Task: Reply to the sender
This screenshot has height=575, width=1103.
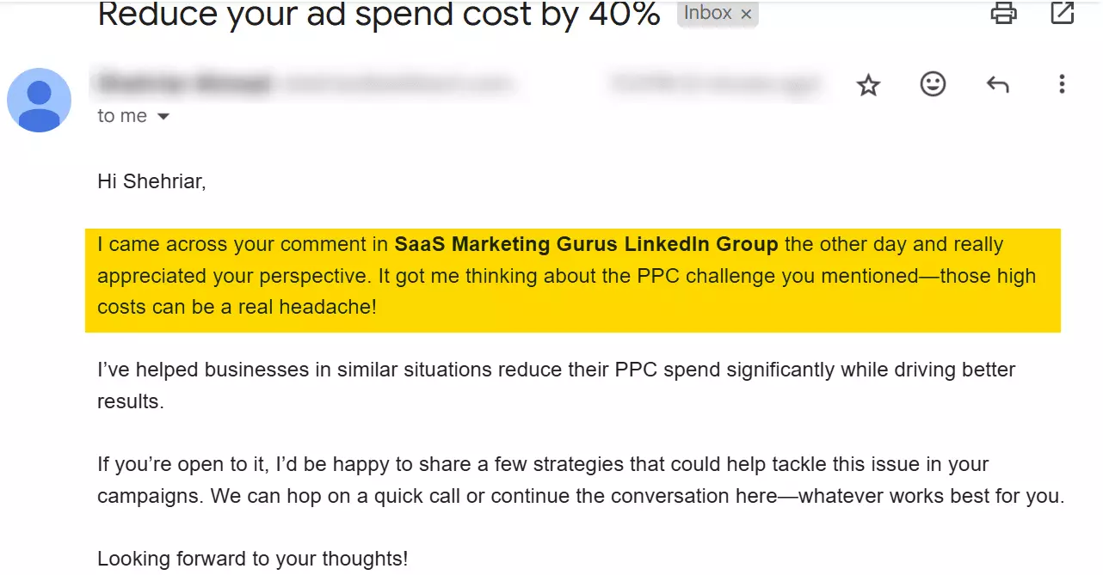Action: pos(997,84)
